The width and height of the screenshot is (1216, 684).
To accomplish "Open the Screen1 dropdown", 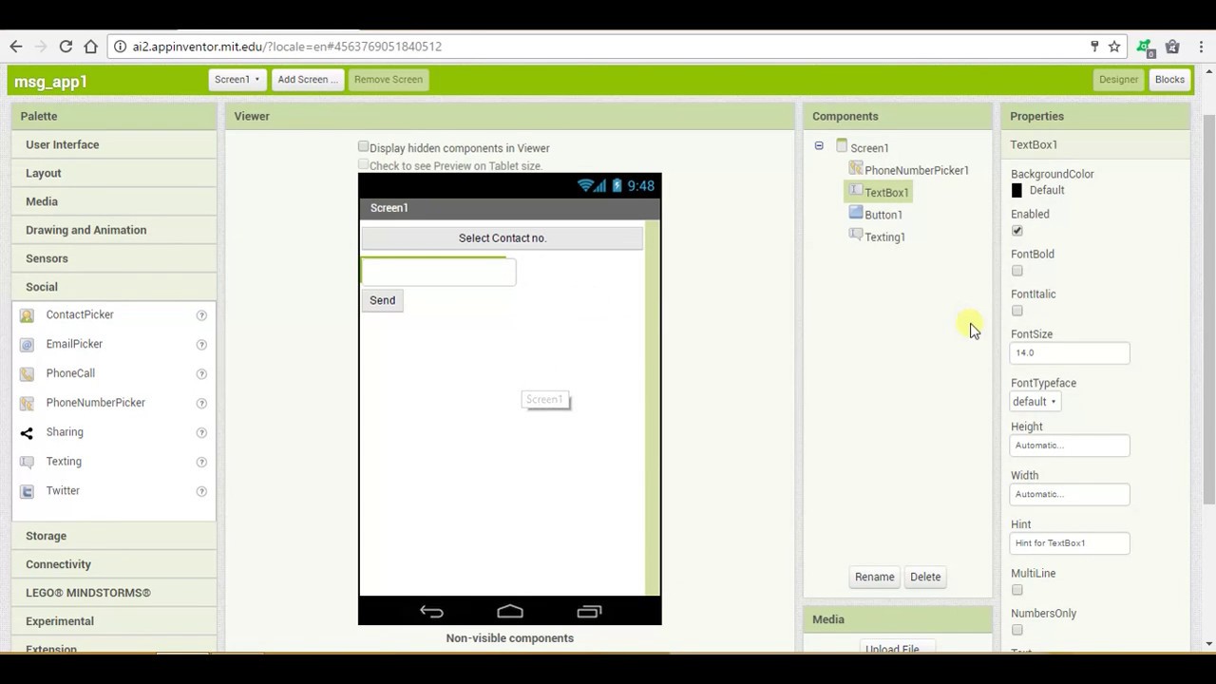I will [237, 80].
